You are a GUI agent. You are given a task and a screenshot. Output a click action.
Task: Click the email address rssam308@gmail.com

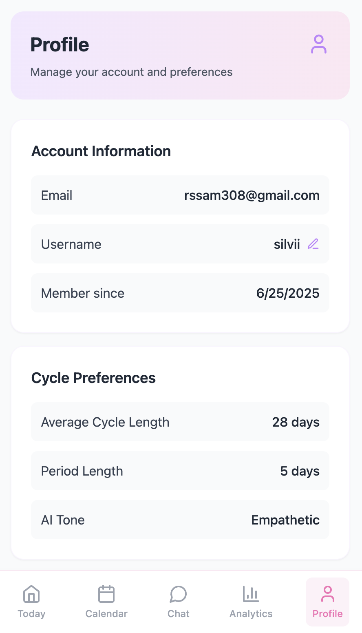point(252,195)
